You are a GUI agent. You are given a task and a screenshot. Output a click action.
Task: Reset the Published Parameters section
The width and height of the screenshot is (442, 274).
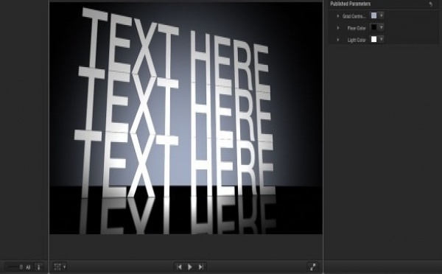(x=430, y=4)
